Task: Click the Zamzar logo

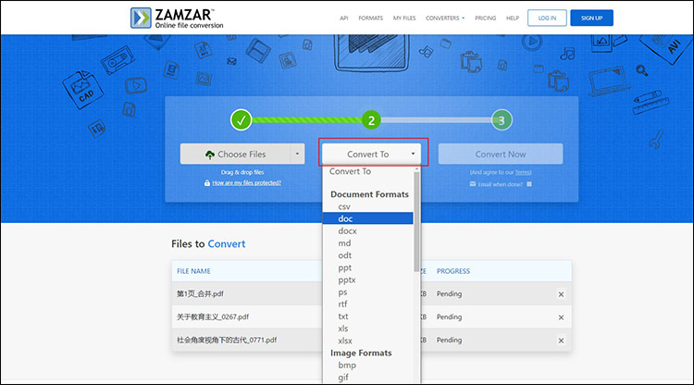Action: point(177,19)
